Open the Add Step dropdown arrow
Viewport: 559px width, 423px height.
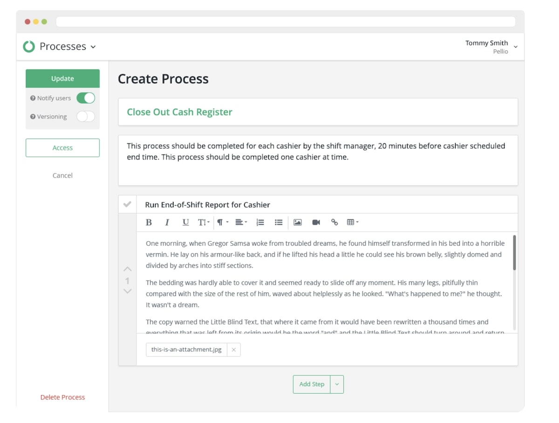337,384
